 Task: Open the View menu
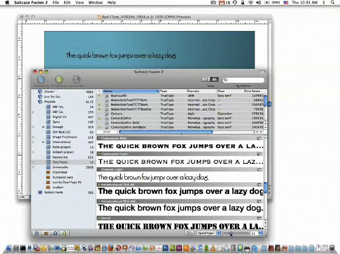click(80, 2)
